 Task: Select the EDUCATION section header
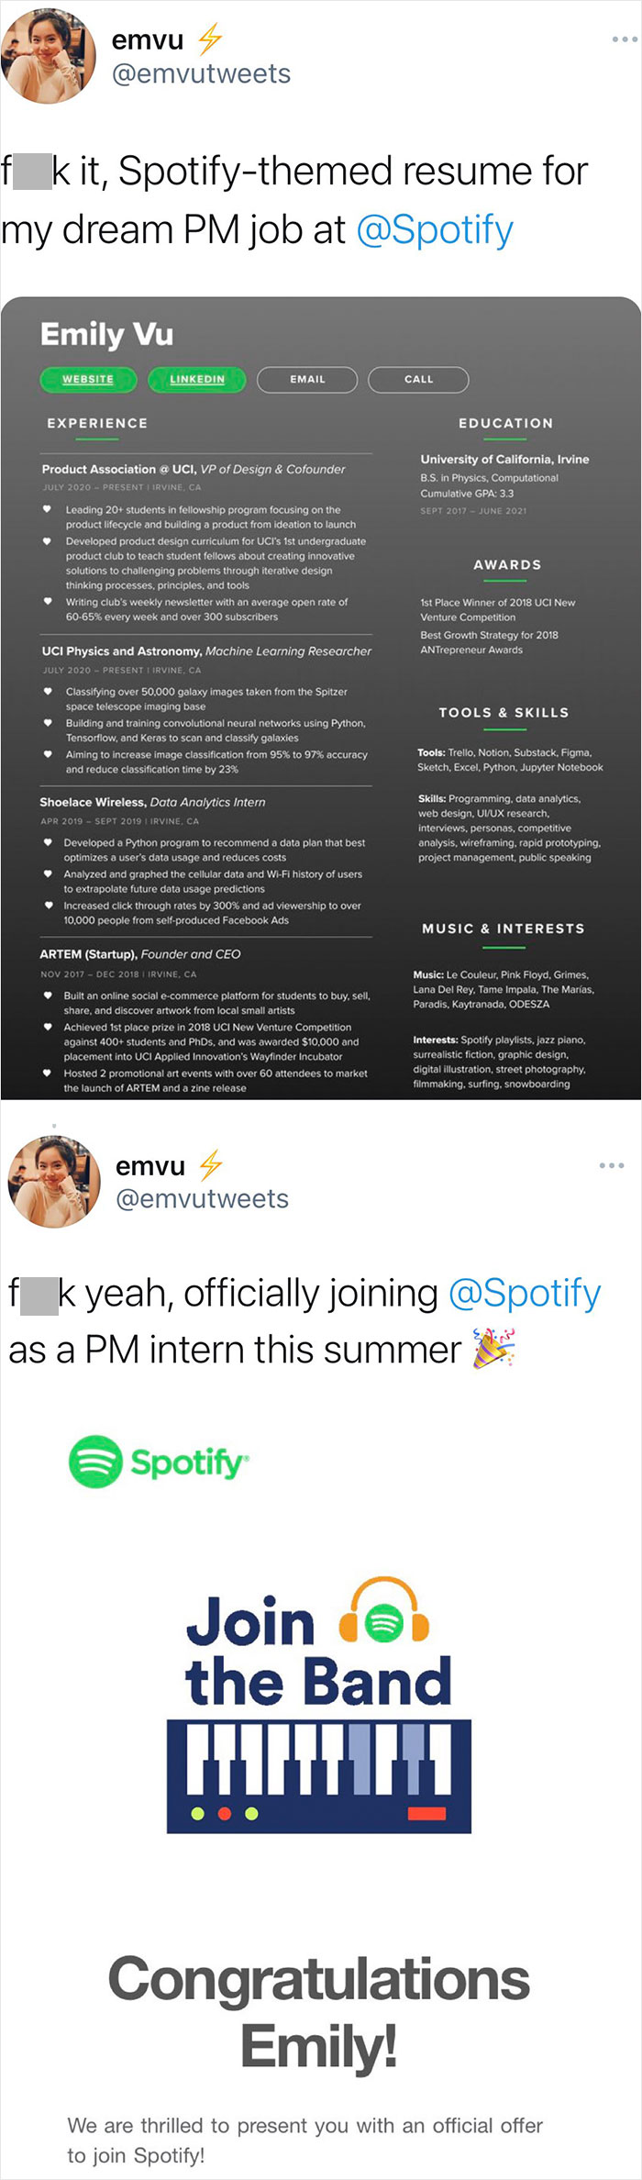(x=504, y=423)
